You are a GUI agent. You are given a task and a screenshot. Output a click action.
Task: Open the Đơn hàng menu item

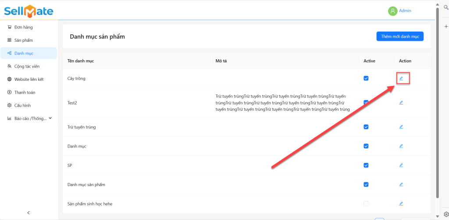(x=23, y=27)
